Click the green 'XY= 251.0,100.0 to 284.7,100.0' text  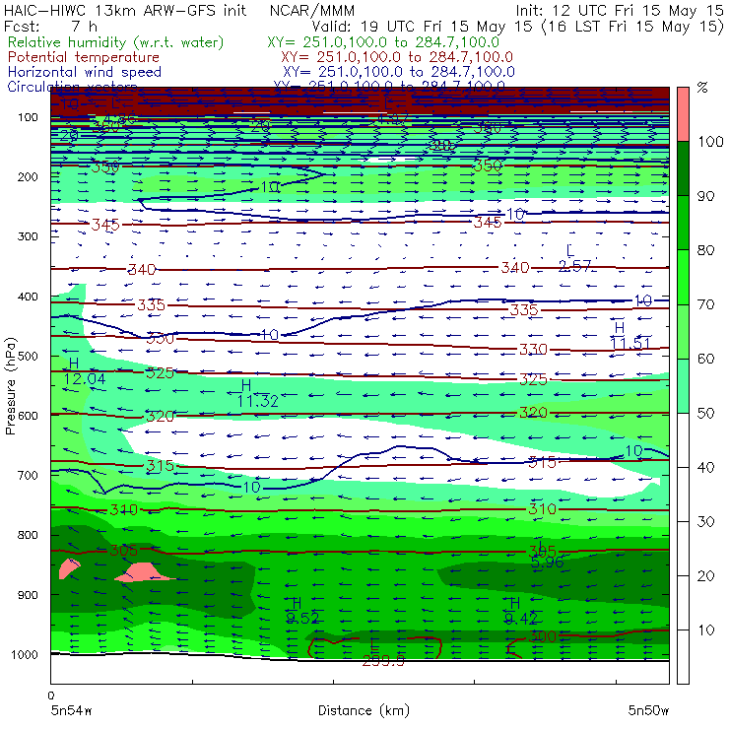(383, 42)
